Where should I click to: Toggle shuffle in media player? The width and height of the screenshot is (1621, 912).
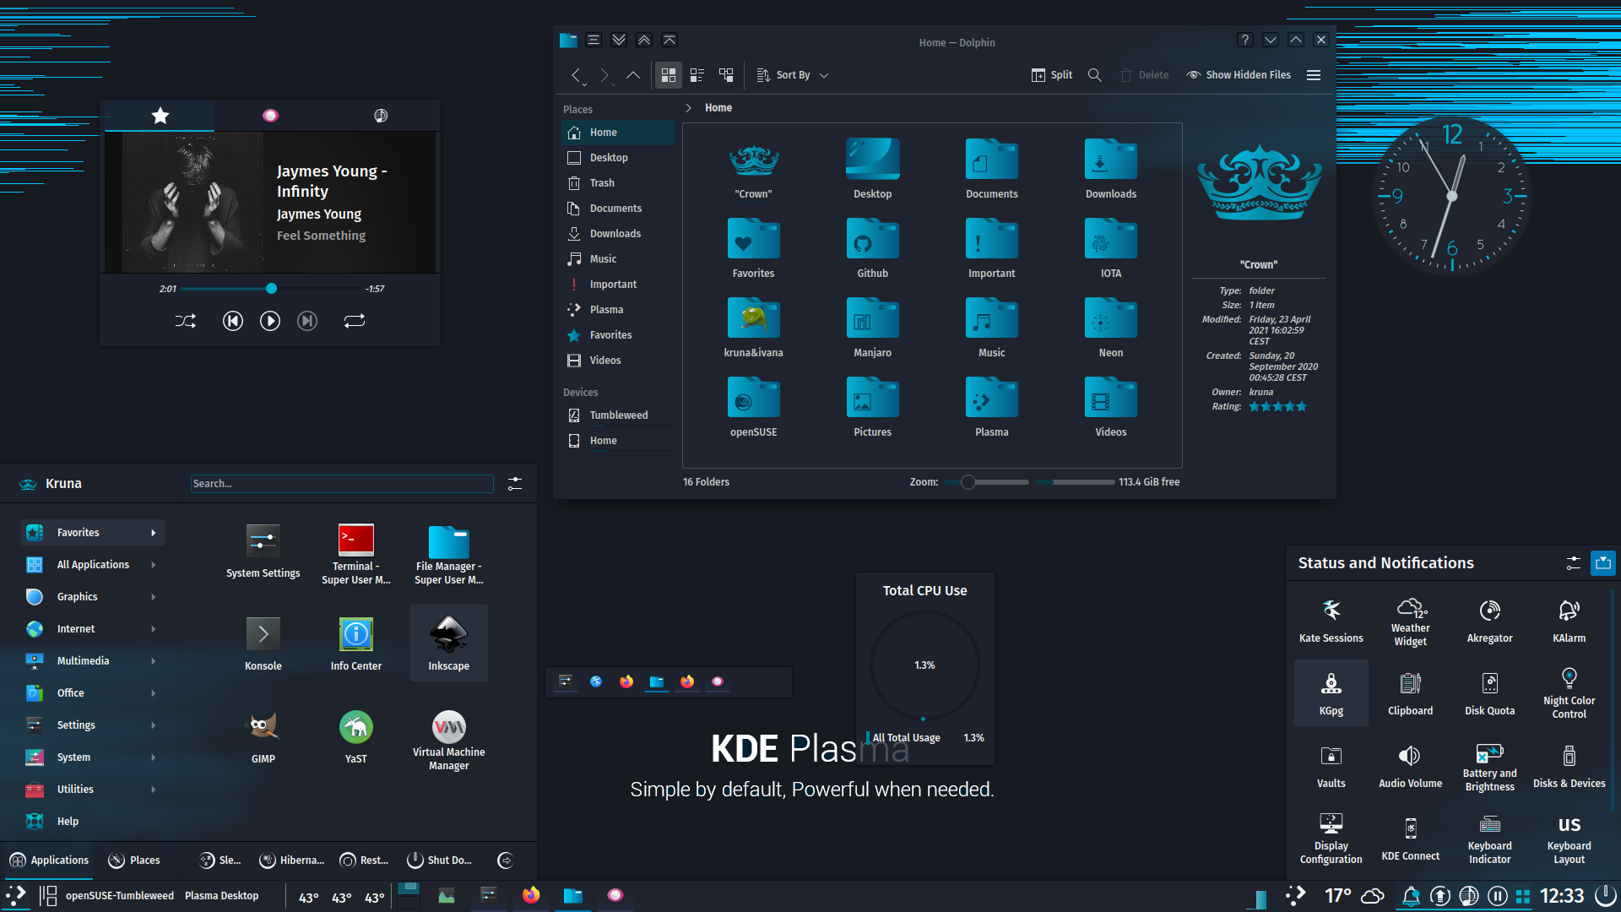tap(186, 321)
